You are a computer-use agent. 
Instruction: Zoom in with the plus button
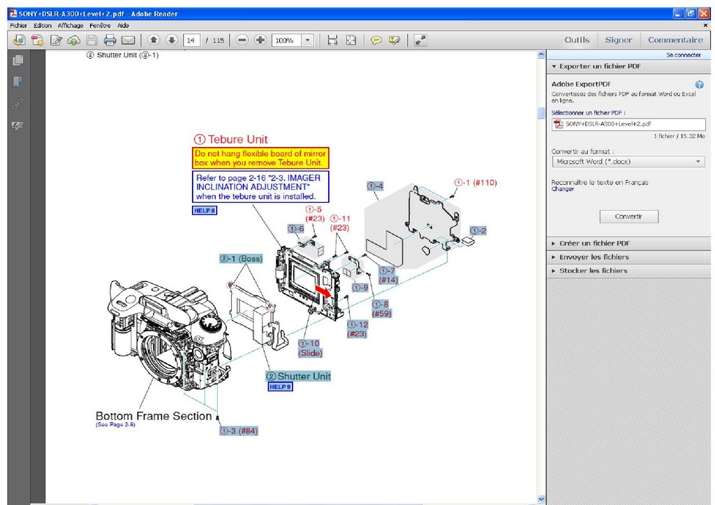(x=260, y=40)
